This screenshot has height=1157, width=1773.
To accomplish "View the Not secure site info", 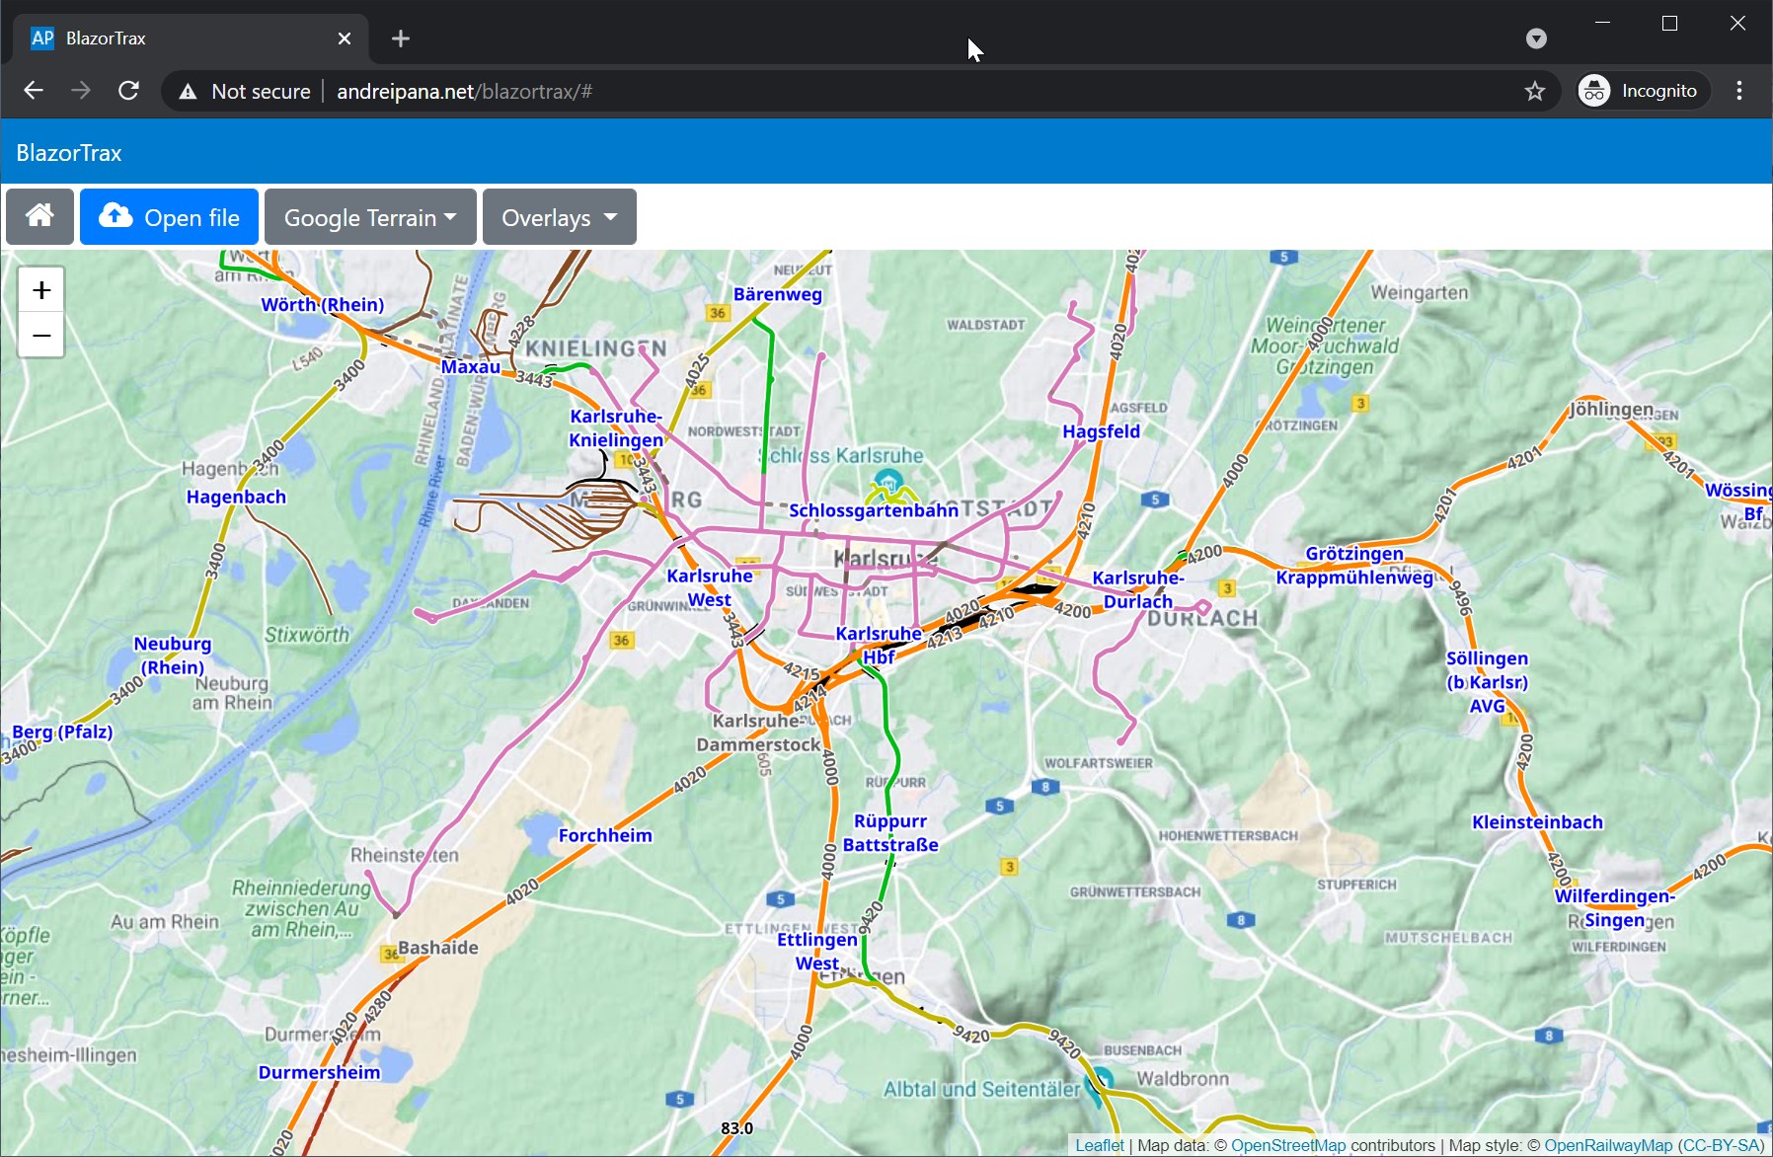I will tap(245, 91).
